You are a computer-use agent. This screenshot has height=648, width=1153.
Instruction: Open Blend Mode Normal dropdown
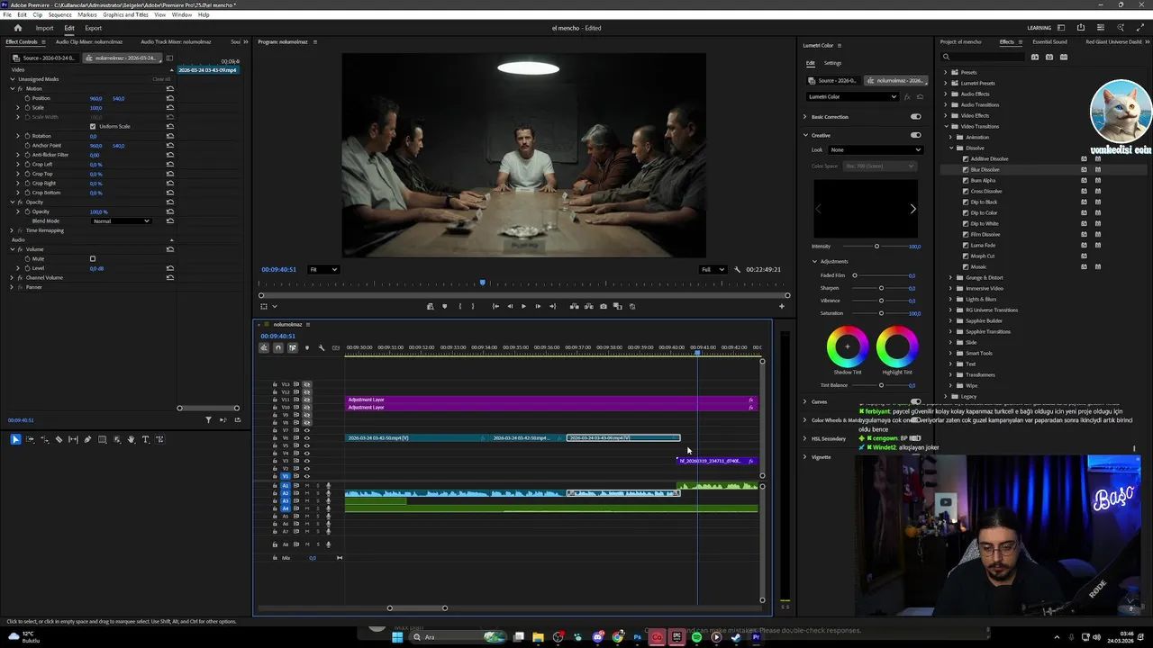[122, 221]
